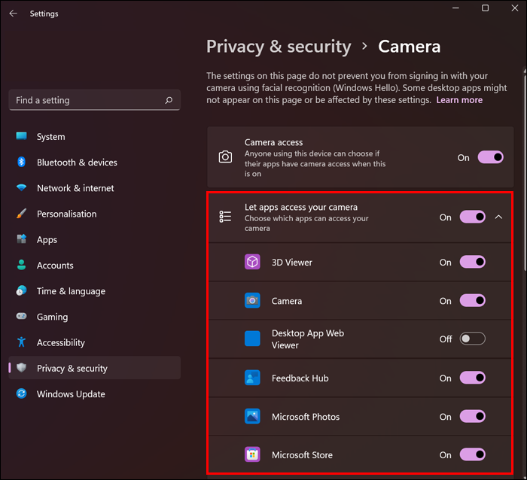Toggle Let apps access your camera

pos(473,217)
